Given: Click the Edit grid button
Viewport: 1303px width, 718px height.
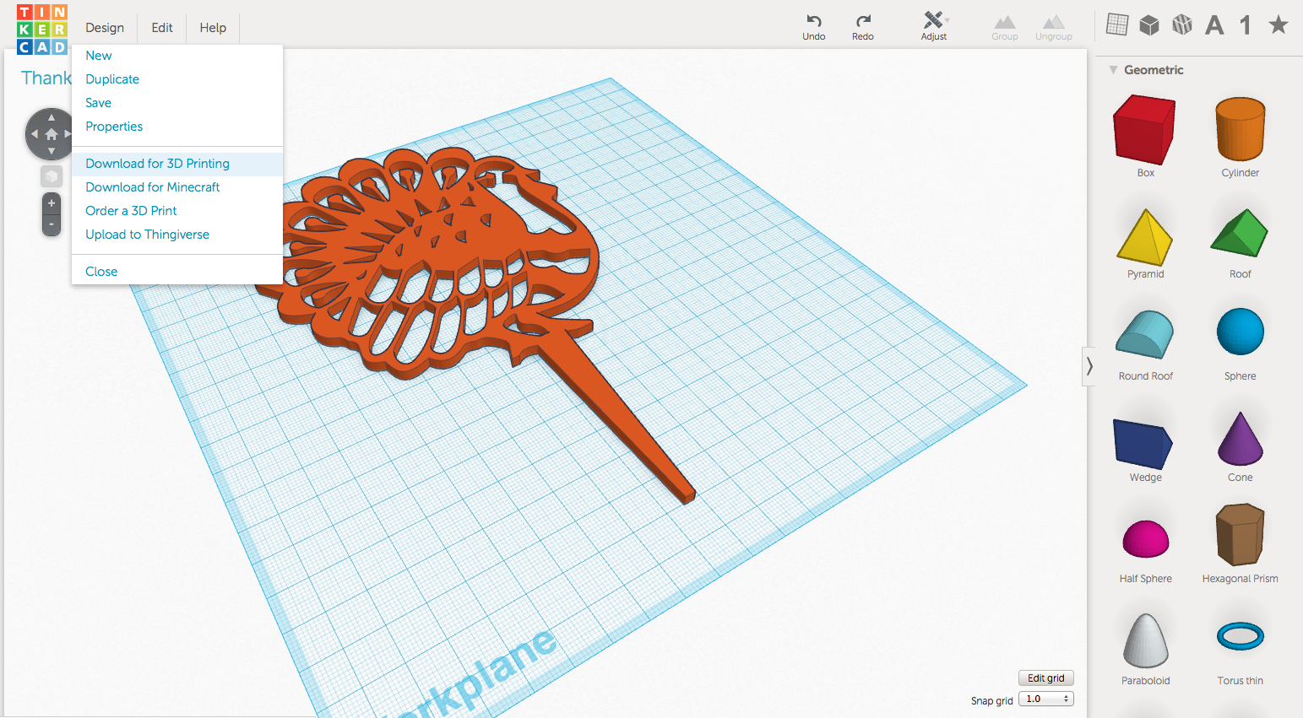Looking at the screenshot, I should coord(1045,678).
